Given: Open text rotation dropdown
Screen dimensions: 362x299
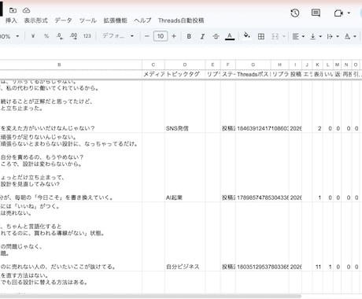Looking at the screenshot, I should [350, 36].
